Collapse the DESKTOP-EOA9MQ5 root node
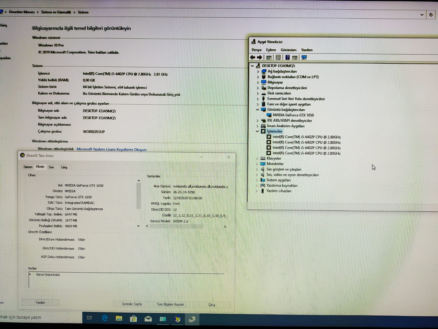 252,66
